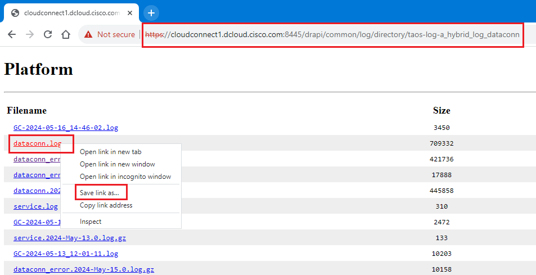Select Copy link address

[x=106, y=205]
